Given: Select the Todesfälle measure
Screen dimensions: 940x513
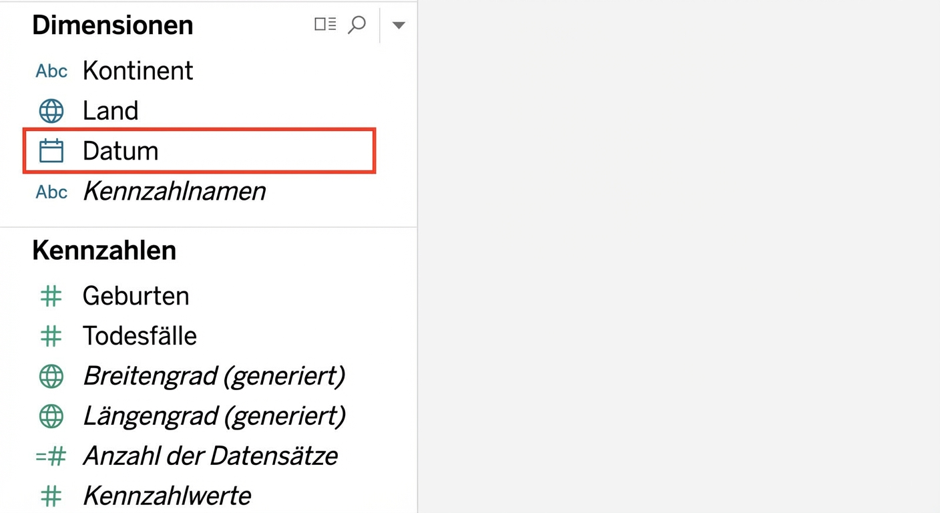Looking at the screenshot, I should 140,336.
